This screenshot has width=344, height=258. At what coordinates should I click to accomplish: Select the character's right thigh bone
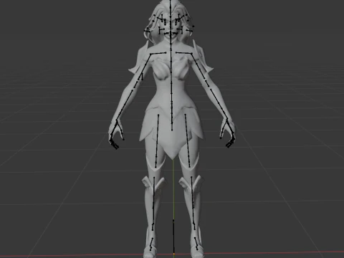[x=157, y=141]
